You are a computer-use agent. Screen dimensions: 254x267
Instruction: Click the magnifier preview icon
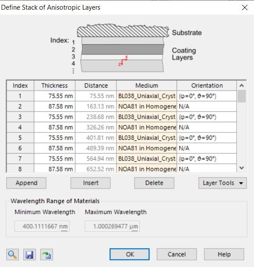pos(12,255)
